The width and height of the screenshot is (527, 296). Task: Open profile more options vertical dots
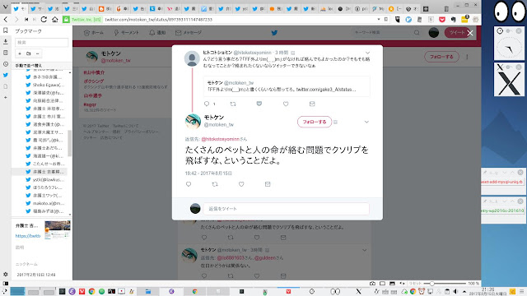click(467, 57)
